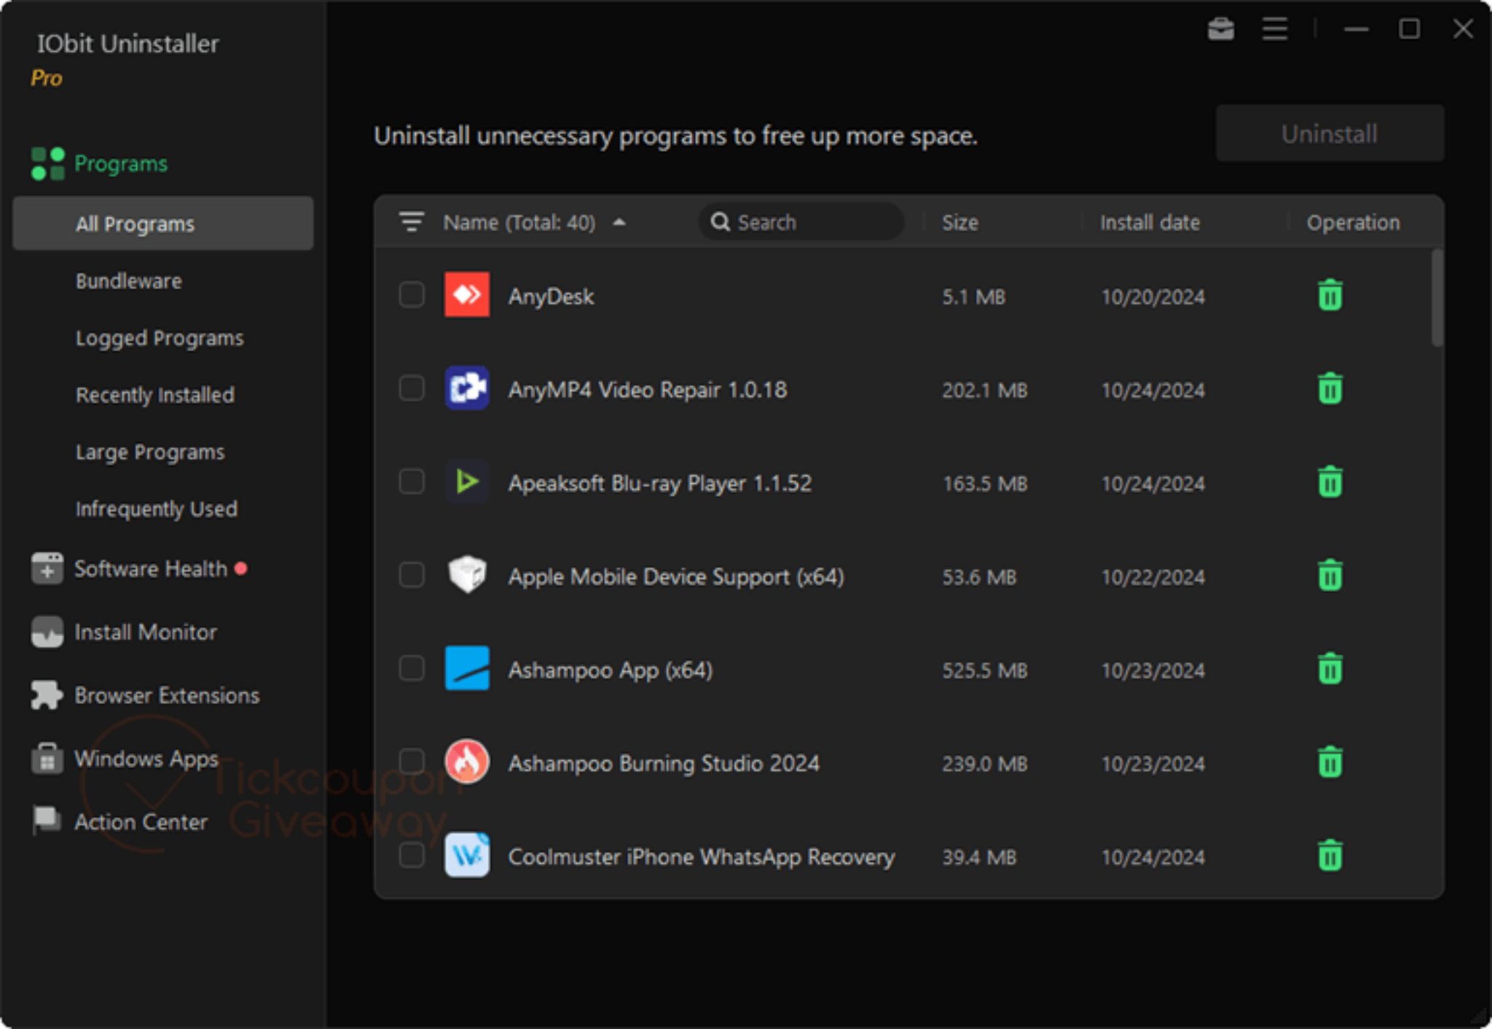Click the Uninstall button
Viewport: 1492px width, 1029px height.
coord(1330,133)
